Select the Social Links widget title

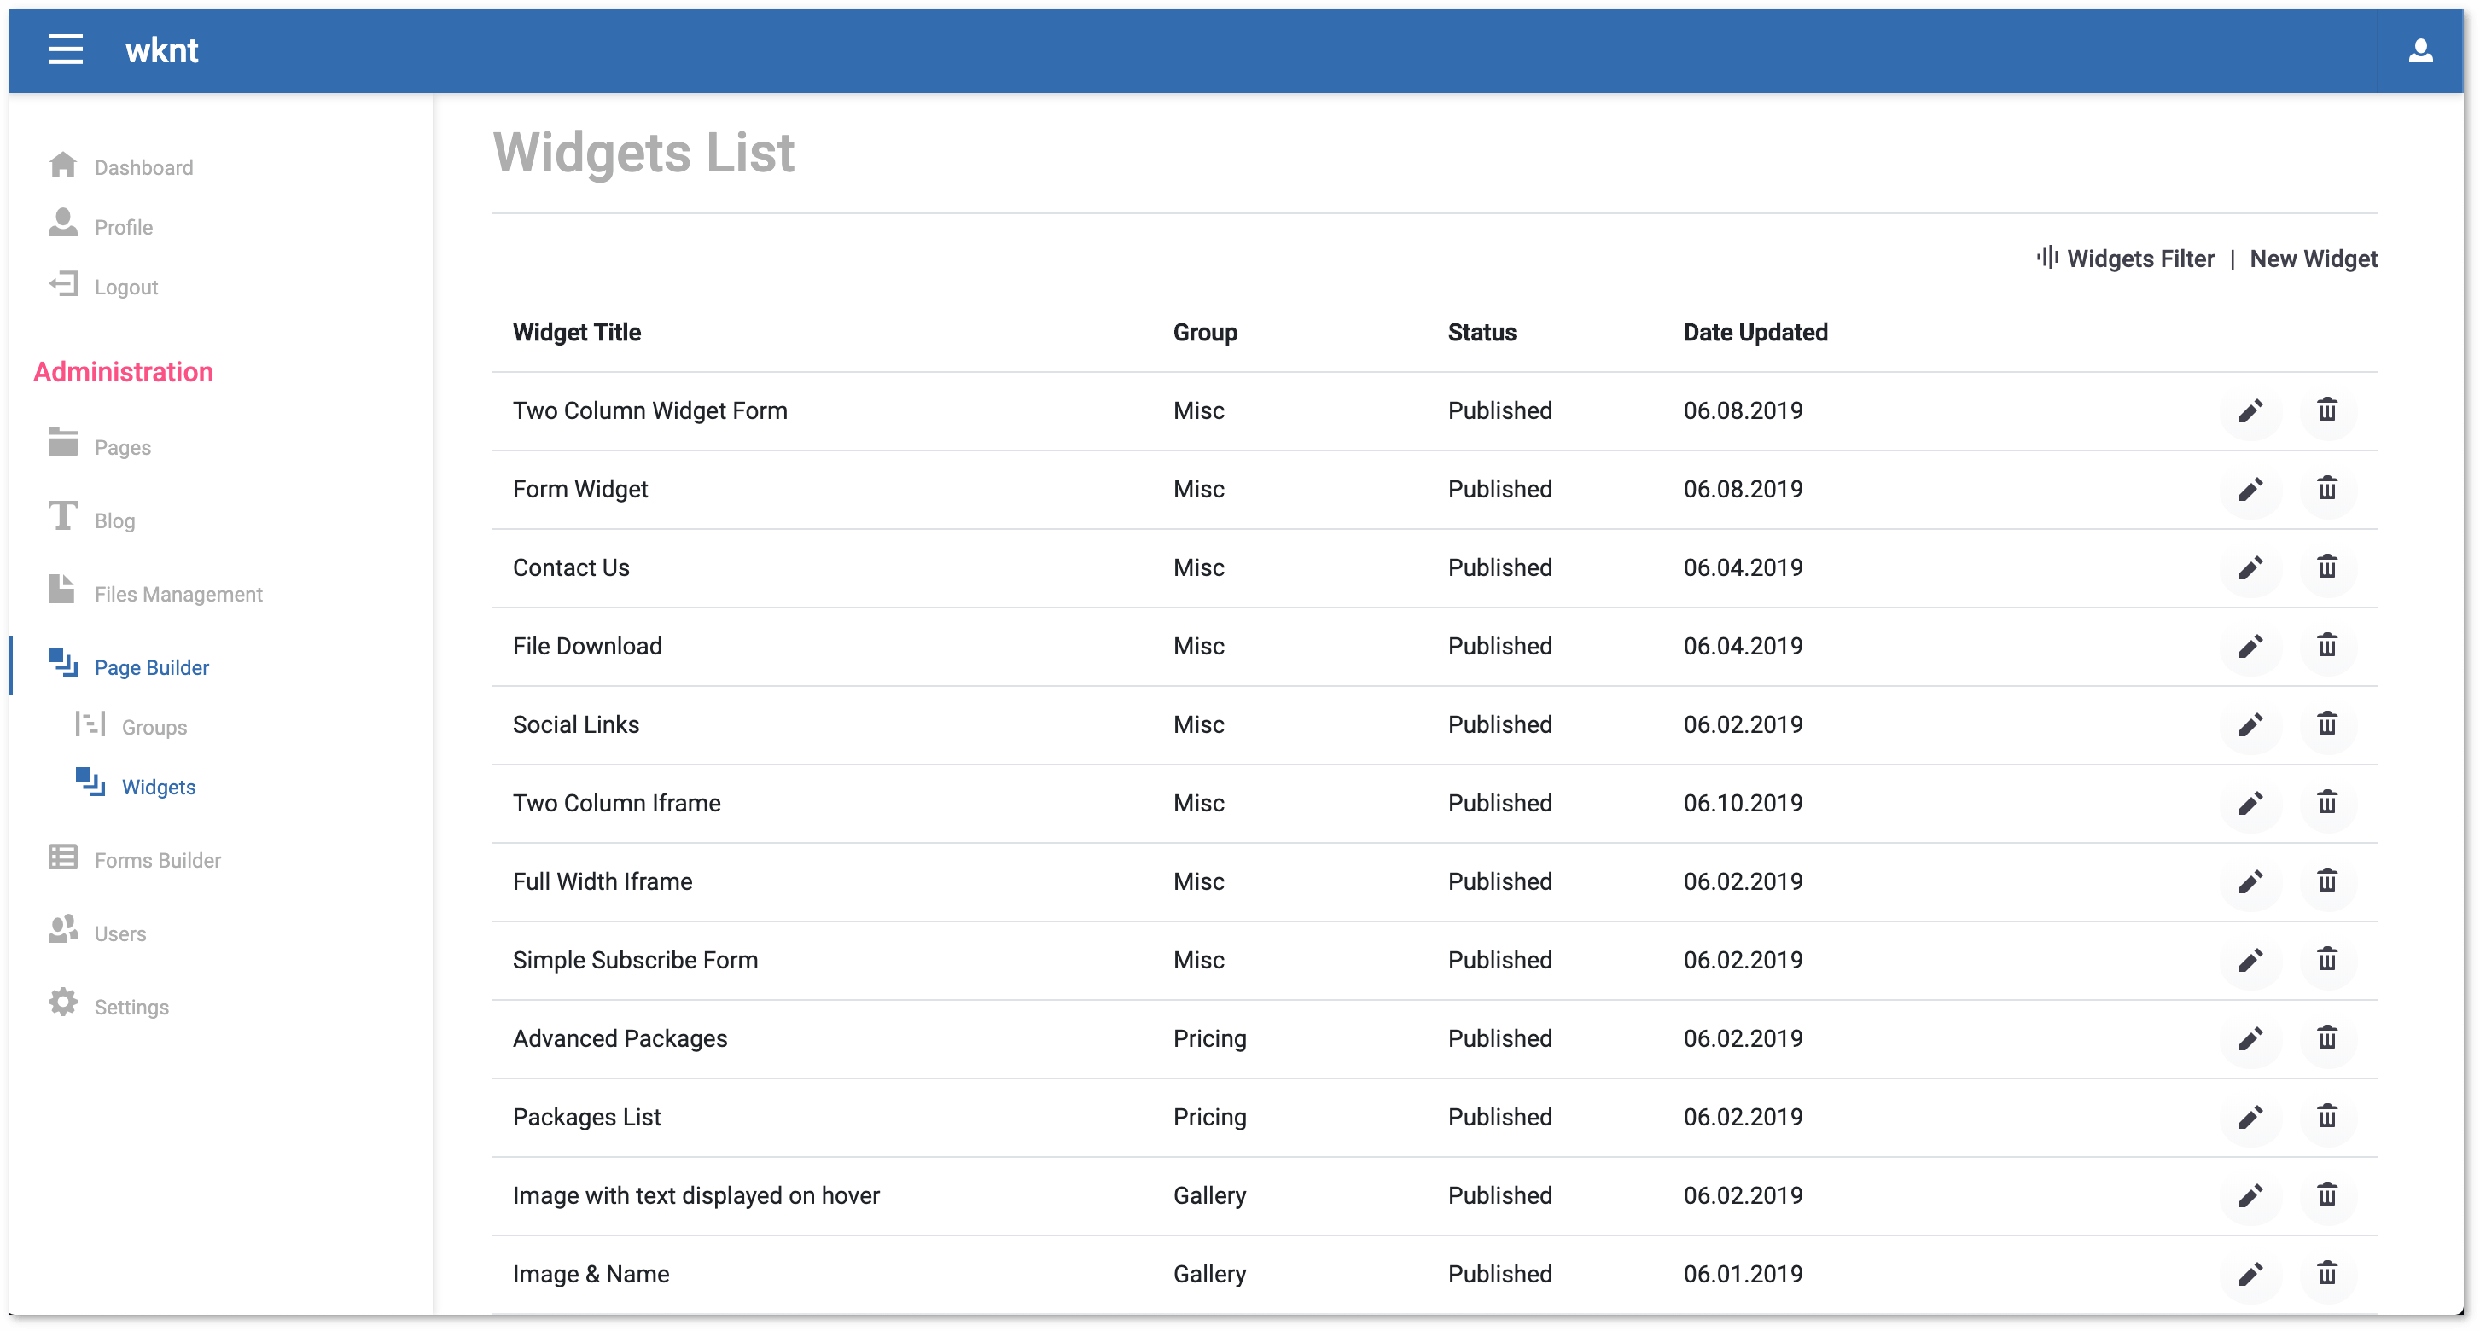point(576,724)
